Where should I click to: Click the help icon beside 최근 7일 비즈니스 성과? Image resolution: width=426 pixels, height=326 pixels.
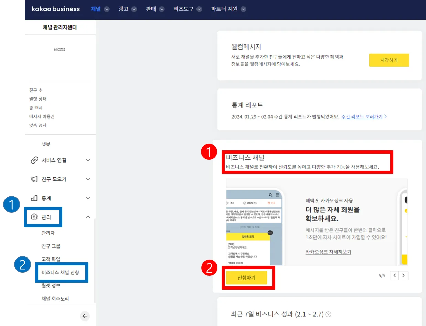pos(328,314)
